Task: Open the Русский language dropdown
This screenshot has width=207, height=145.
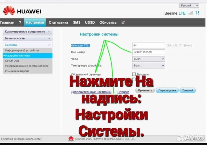Action: [x=189, y=5]
